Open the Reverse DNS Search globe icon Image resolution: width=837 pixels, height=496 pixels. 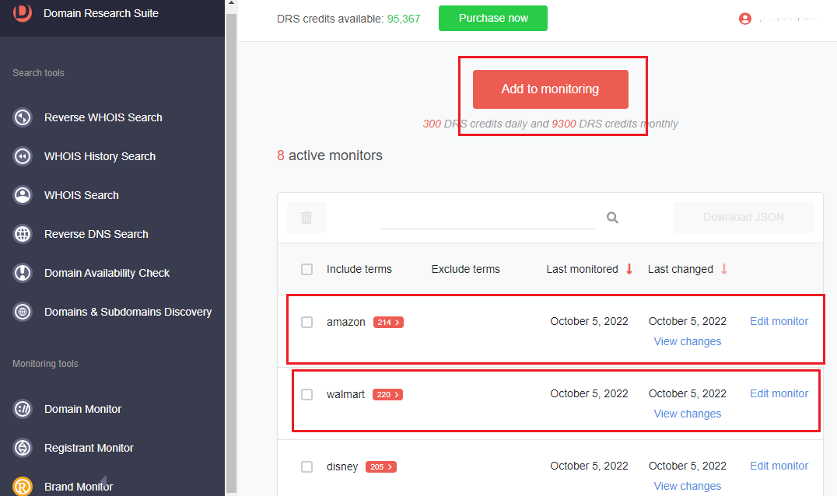click(23, 234)
